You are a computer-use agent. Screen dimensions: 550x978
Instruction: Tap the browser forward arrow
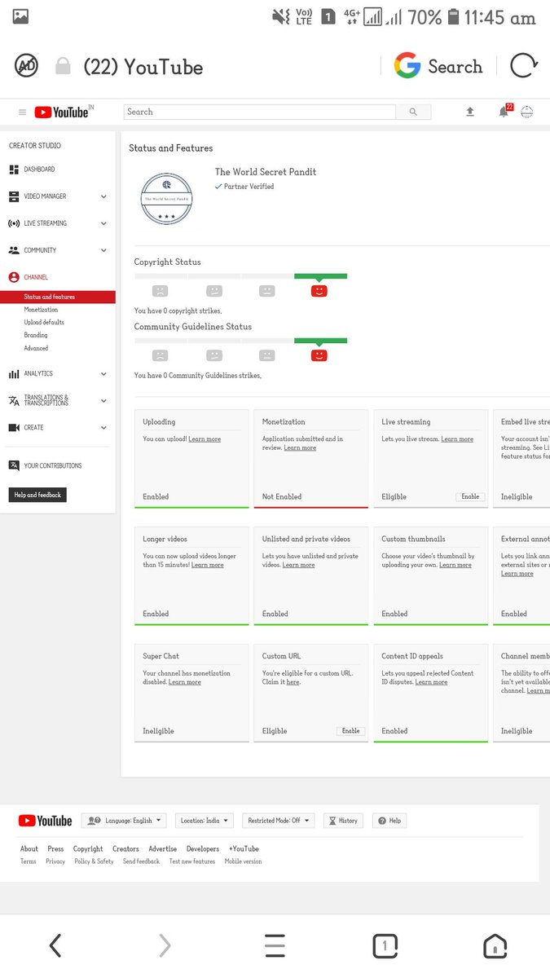(x=165, y=945)
